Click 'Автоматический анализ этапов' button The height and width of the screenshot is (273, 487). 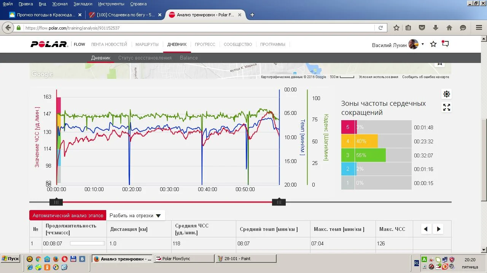(x=68, y=215)
